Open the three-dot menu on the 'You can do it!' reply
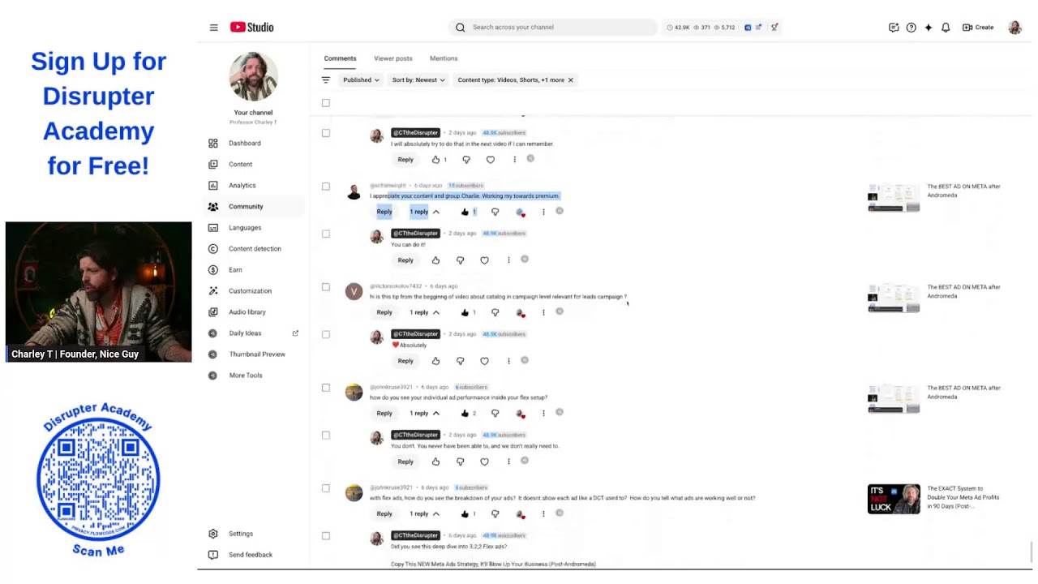This screenshot has height=584, width=1038. 508,260
